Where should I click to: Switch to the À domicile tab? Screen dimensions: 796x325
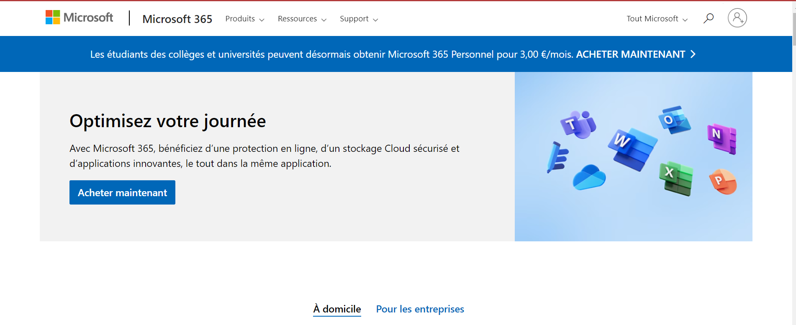pos(336,309)
